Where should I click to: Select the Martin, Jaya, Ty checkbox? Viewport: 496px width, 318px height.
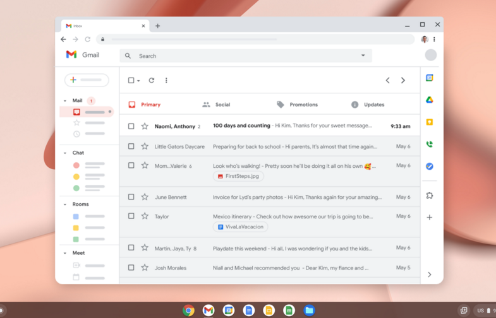131,247
